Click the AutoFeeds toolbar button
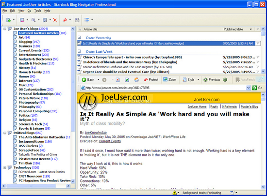 [x=245, y=79]
